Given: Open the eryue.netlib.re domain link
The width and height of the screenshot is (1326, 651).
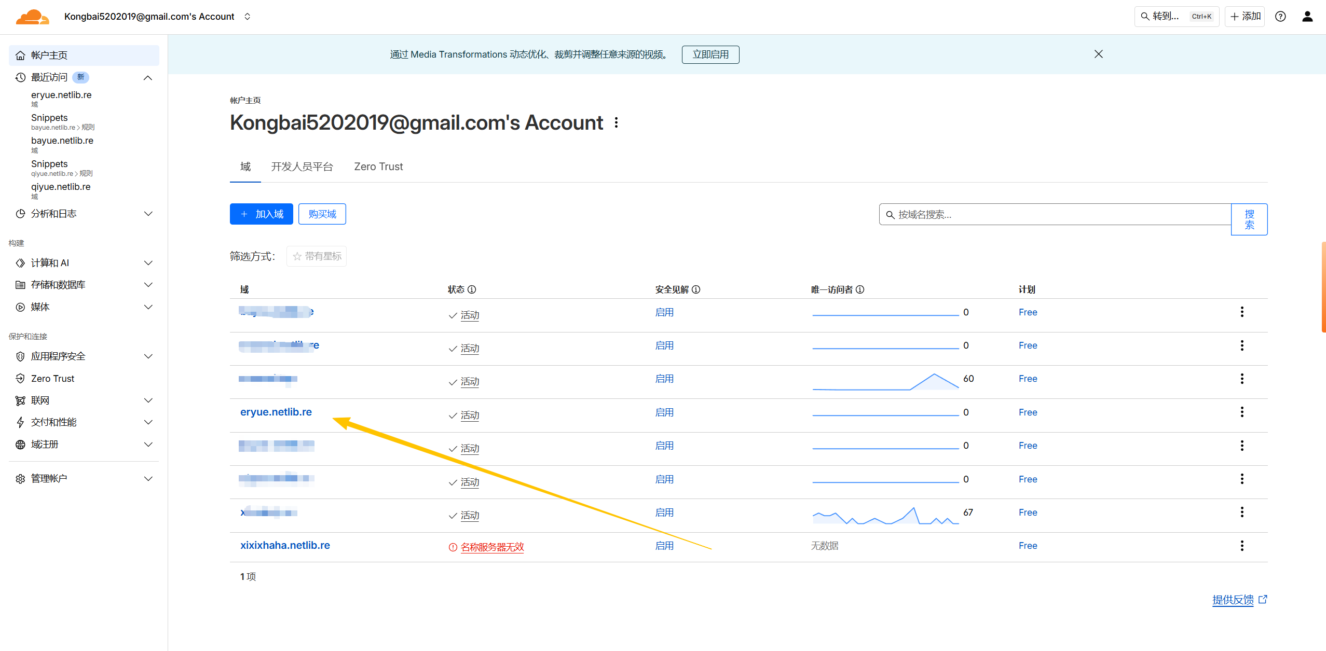Looking at the screenshot, I should click(276, 412).
